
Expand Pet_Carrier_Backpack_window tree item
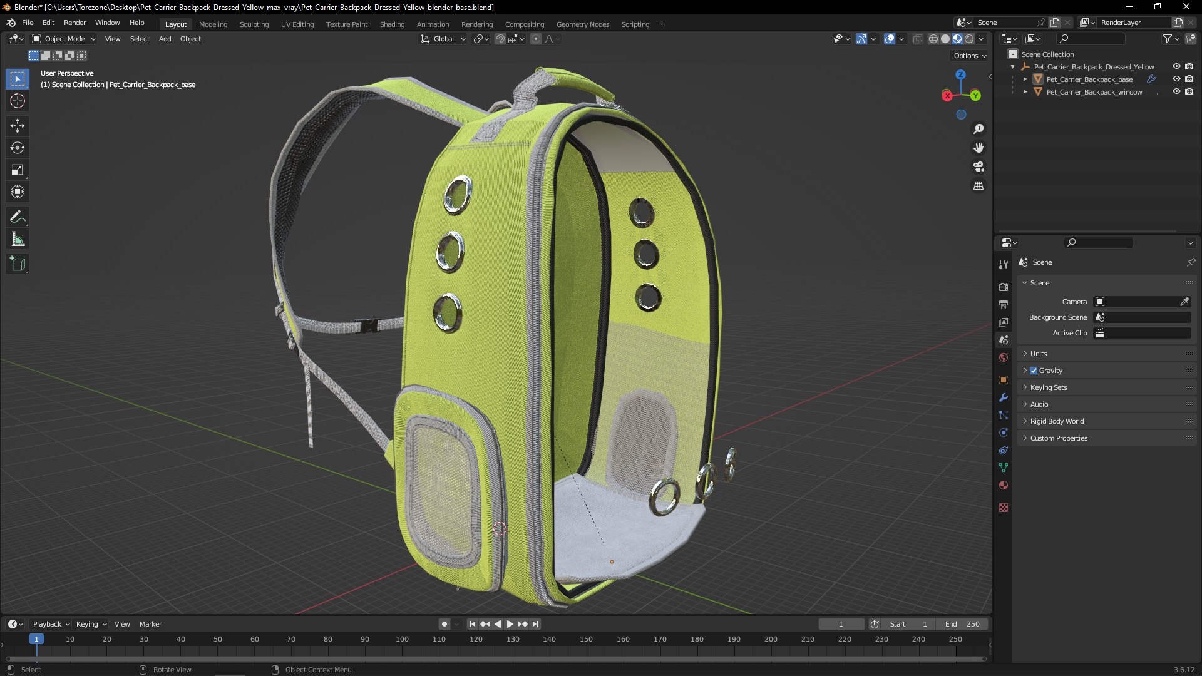tap(1025, 92)
